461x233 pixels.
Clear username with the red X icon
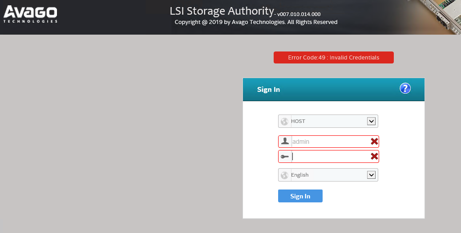pyautogui.click(x=374, y=142)
